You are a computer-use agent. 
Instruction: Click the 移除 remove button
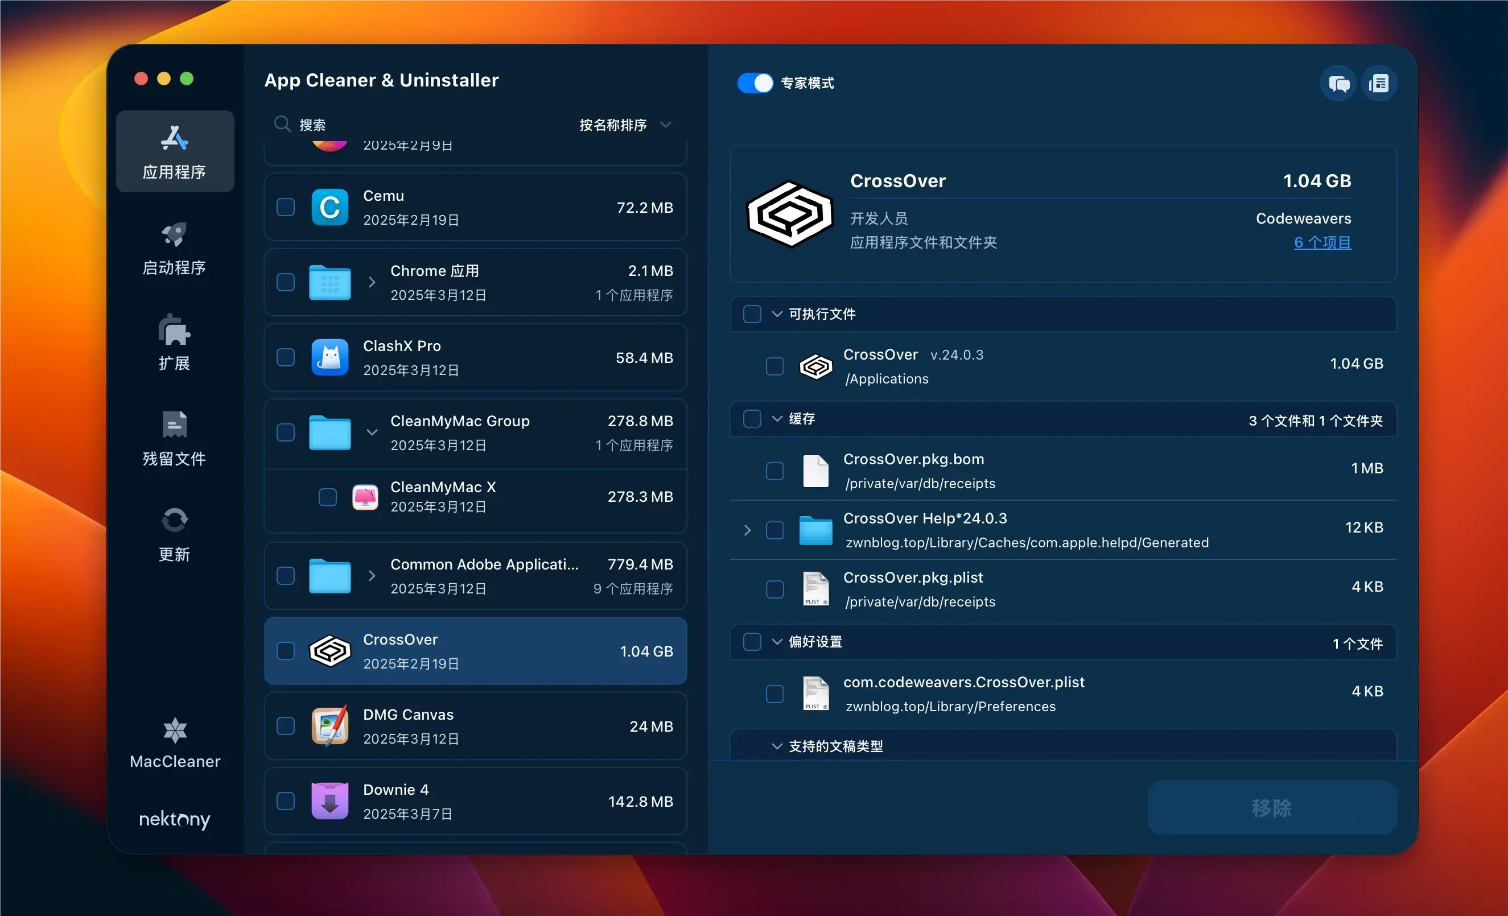coord(1272,808)
